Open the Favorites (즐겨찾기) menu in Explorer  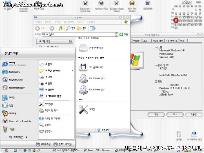point(69,22)
